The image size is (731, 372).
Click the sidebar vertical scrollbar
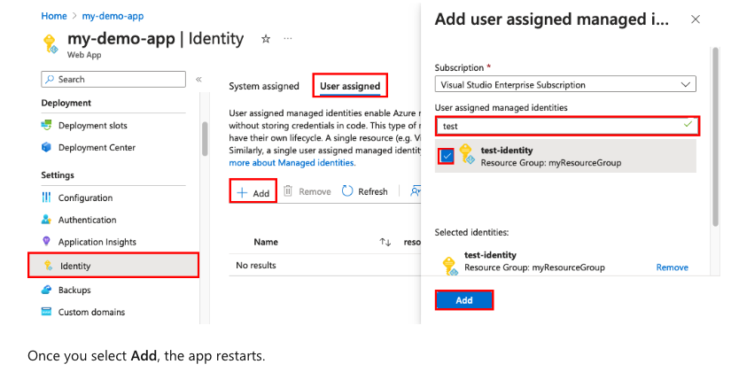click(205, 139)
